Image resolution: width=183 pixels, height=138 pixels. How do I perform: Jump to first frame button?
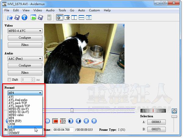click(x=86, y=121)
